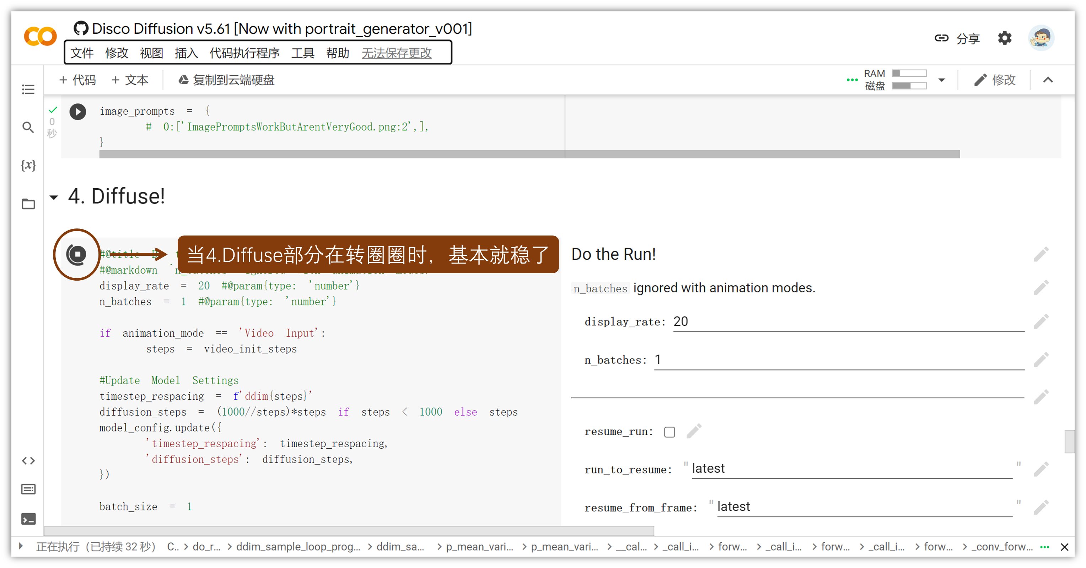Image resolution: width=1086 pixels, height=568 pixels.
Task: Select the 文件 menu item
Action: [x=82, y=53]
